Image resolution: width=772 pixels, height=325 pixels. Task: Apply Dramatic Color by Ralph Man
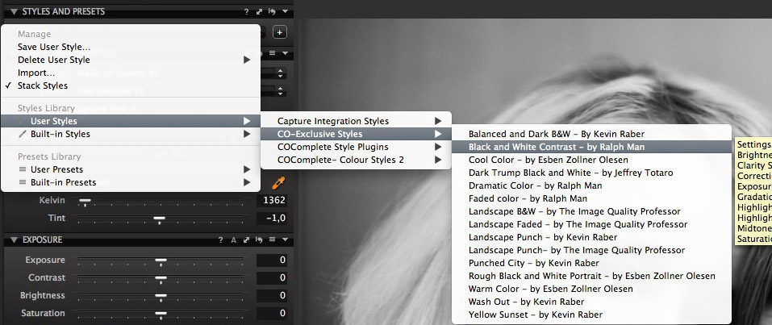point(592,185)
